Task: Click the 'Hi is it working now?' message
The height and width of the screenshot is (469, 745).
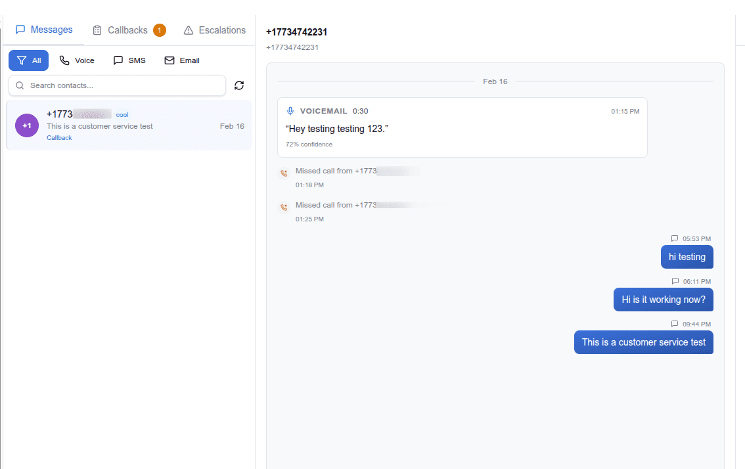Action: point(663,300)
